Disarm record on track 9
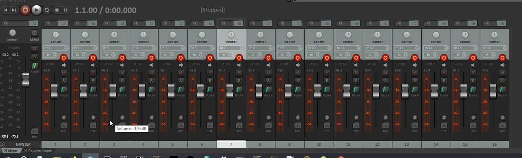Viewport: 522px width, 158px height. point(298,58)
